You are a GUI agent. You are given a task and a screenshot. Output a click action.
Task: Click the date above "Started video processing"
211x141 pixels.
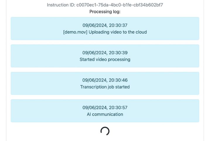(94, 53)
